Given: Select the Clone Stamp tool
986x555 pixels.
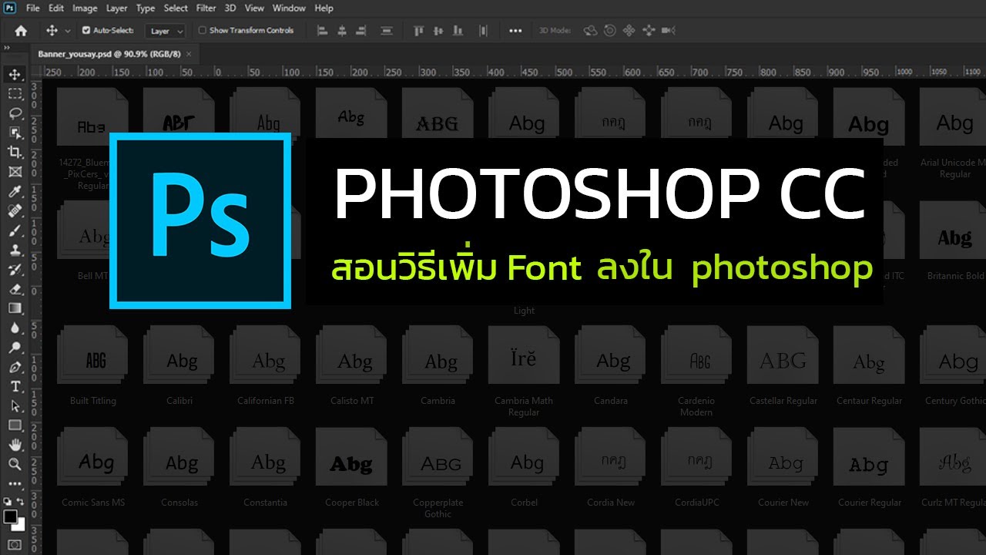Looking at the screenshot, I should click(x=15, y=250).
